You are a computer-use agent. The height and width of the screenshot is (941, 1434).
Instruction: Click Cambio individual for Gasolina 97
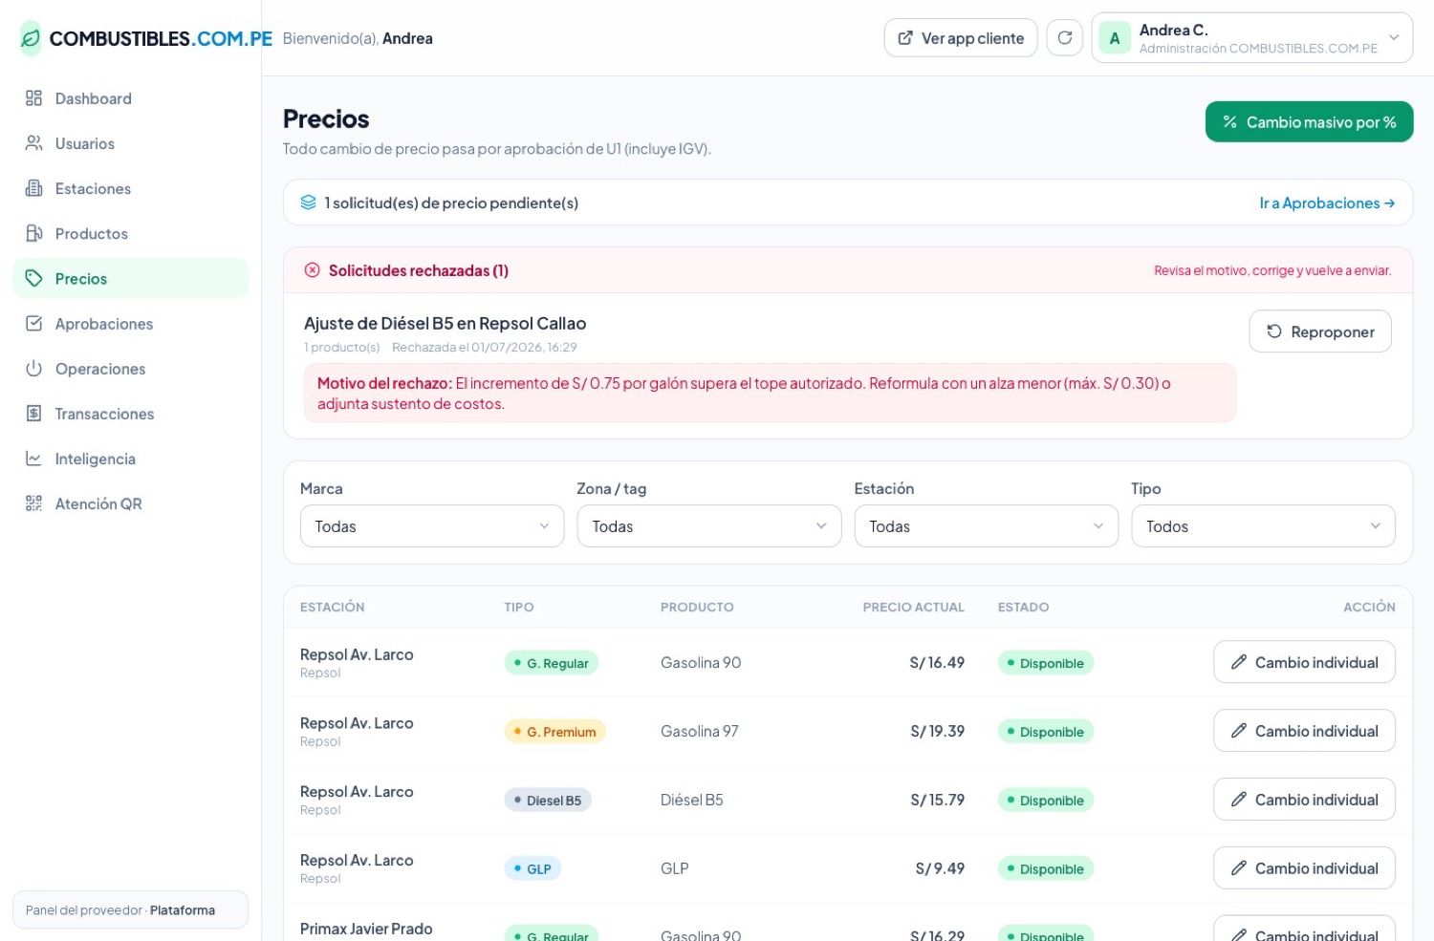point(1304,731)
